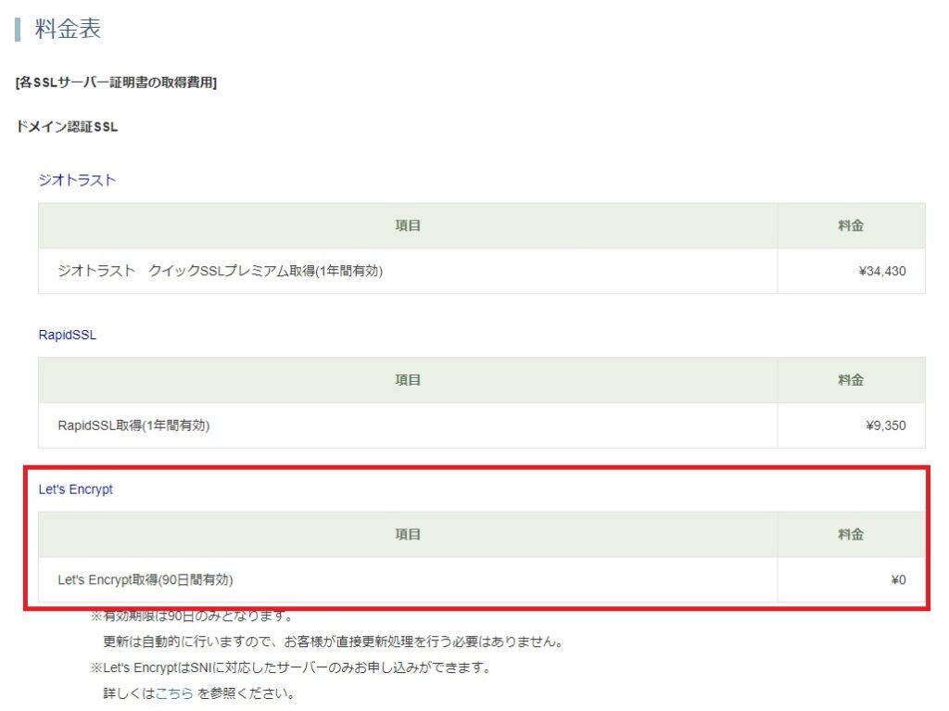
Task: Click 料金 header in RapidSSL table
Action: [851, 380]
